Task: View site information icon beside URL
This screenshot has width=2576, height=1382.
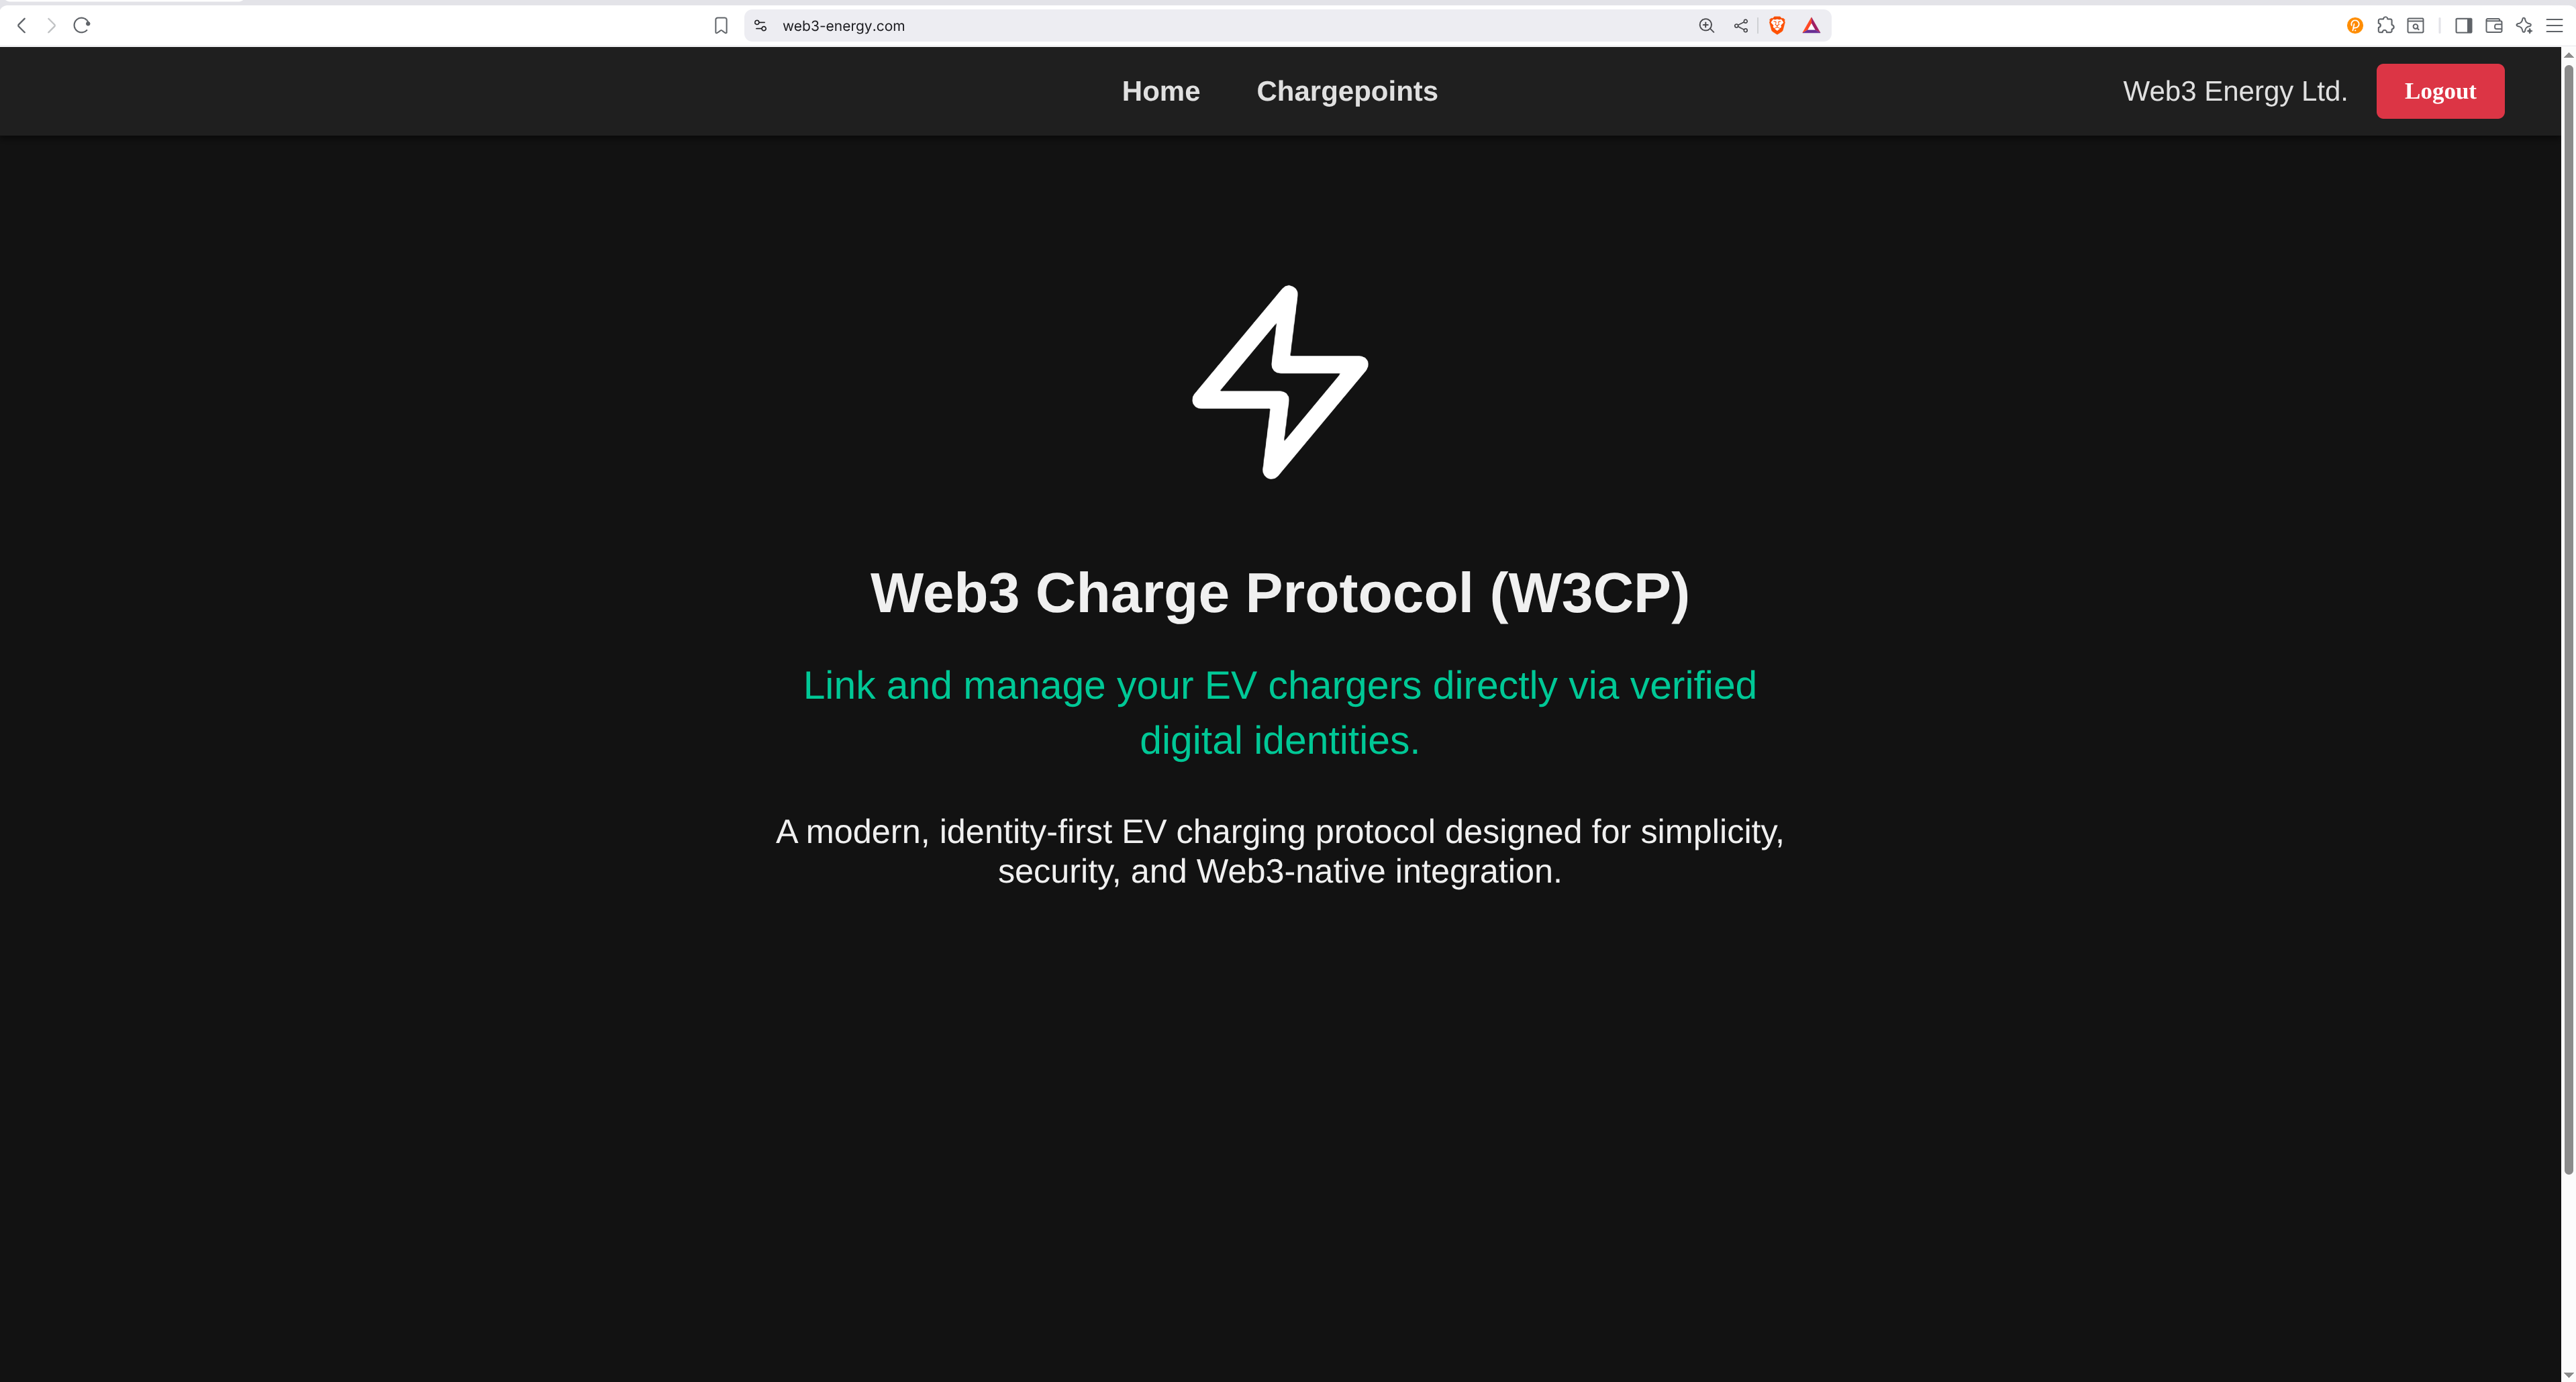Action: pyautogui.click(x=761, y=26)
